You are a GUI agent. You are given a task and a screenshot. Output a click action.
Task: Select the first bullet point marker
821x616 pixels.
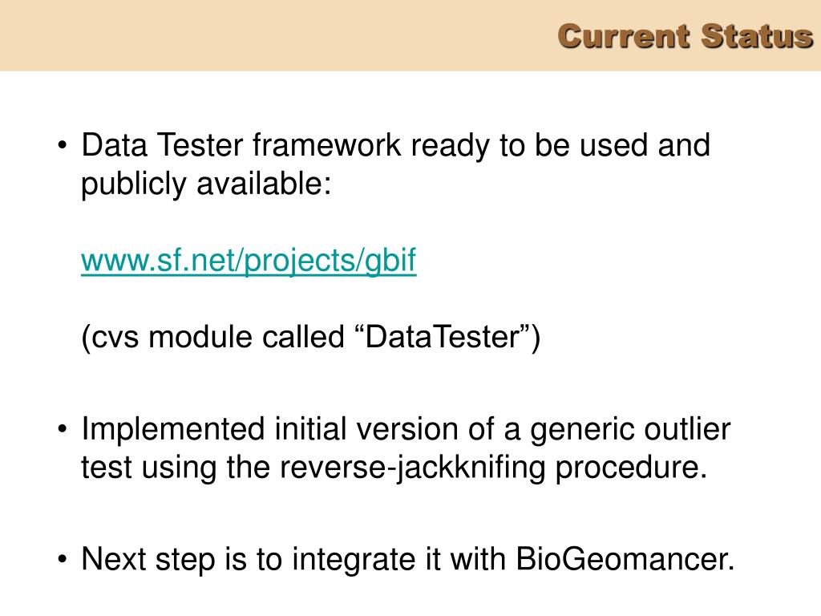coord(63,144)
